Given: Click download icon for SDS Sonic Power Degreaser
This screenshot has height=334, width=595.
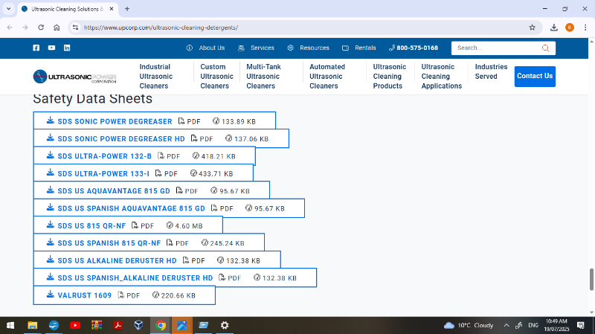Looking at the screenshot, I should [50, 121].
